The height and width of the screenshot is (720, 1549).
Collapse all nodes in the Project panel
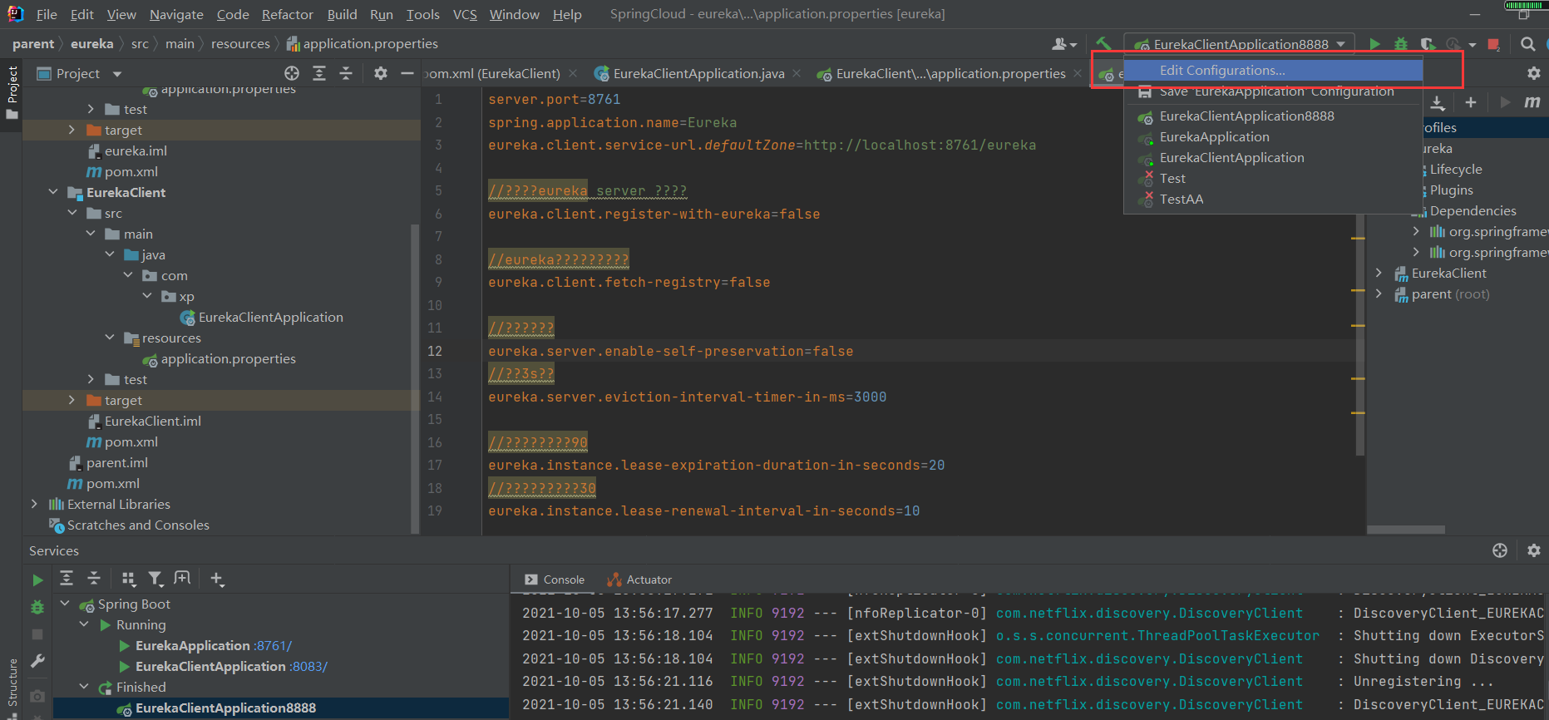tap(346, 73)
